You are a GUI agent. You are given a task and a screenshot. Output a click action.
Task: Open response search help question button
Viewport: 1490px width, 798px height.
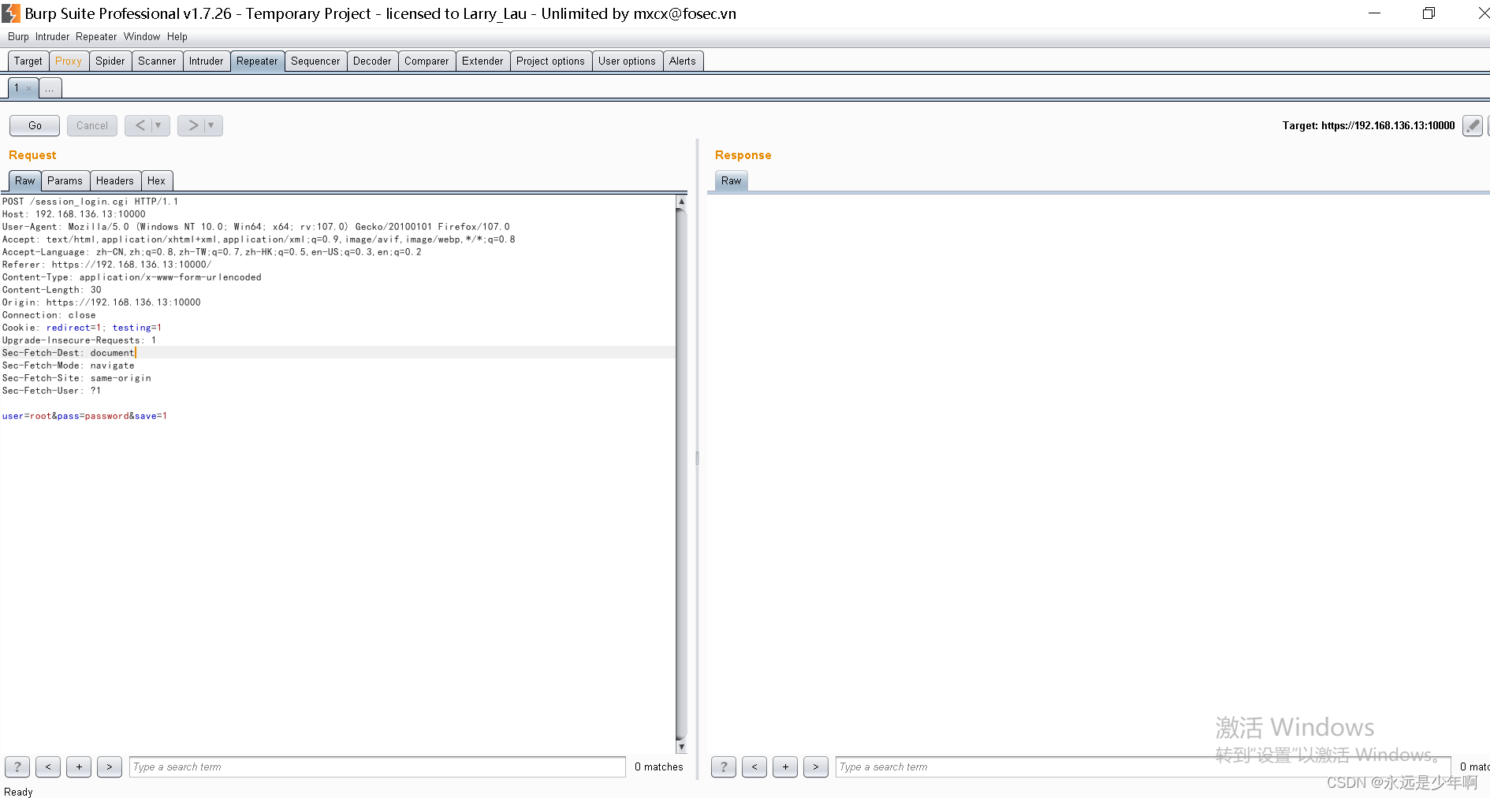coord(724,766)
